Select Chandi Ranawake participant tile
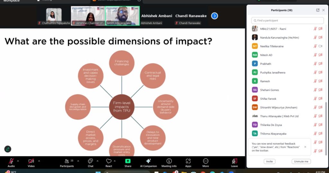Image resolution: width=329 pixels, height=173 pixels. pyautogui.click(x=191, y=16)
